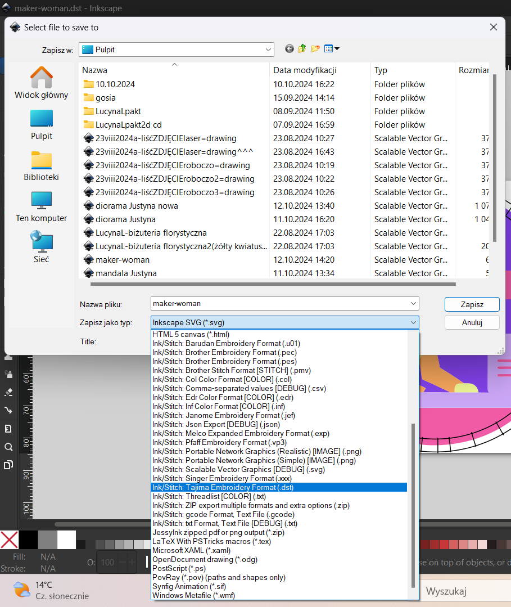
Task: Close the Select file to save to dialog
Action: tap(494, 27)
